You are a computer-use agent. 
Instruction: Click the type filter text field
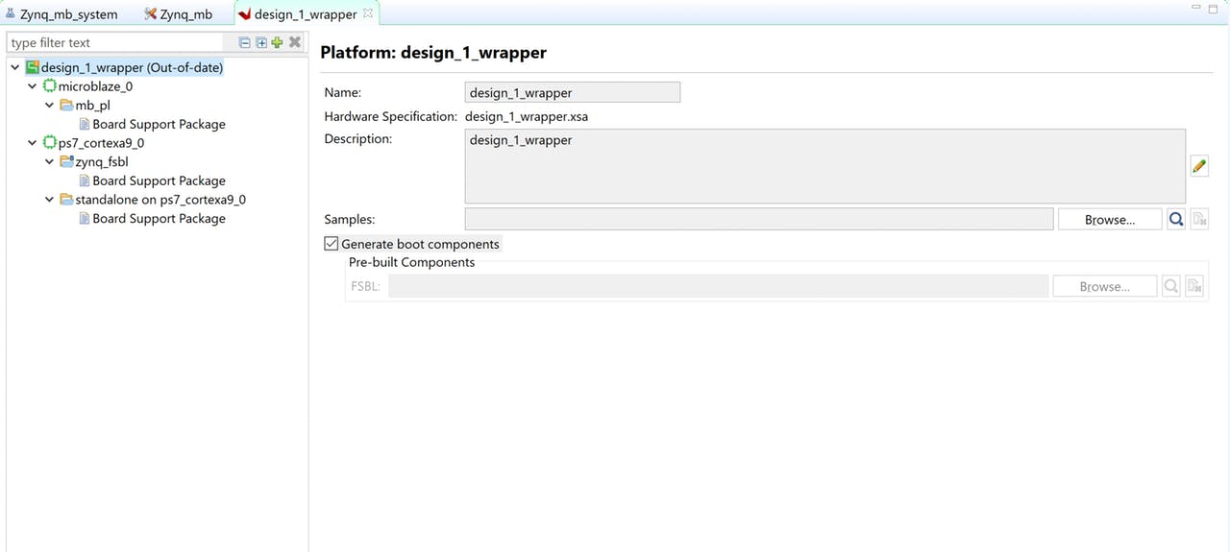(115, 42)
